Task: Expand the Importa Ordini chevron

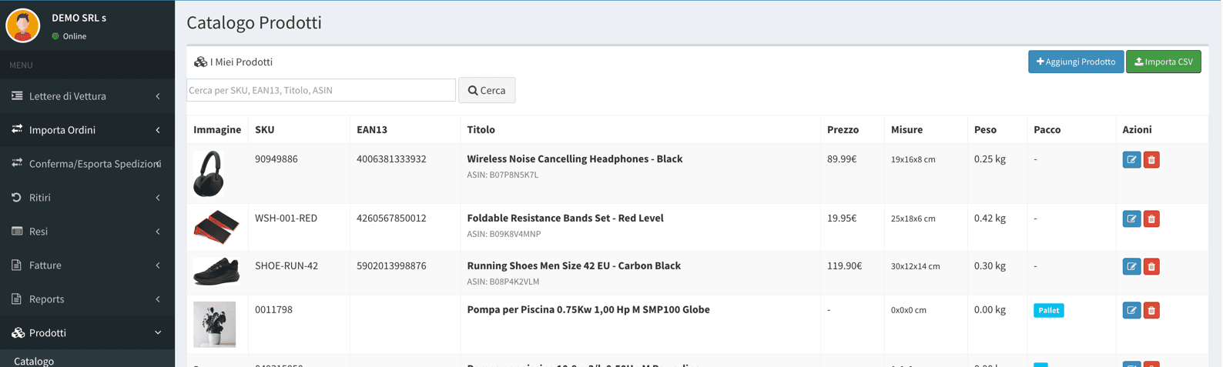Action: [x=158, y=130]
